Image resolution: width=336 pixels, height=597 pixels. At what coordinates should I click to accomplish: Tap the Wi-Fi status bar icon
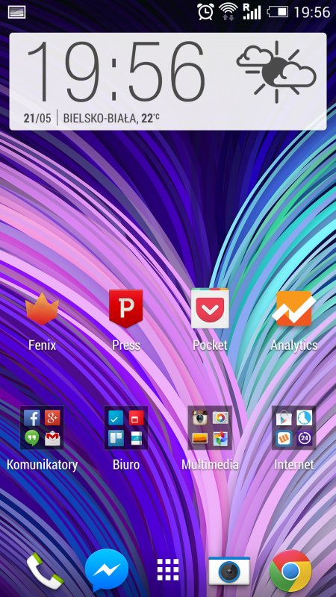pos(228,12)
